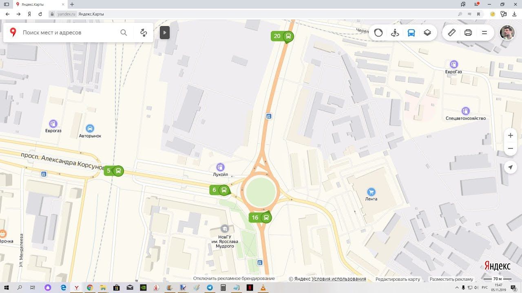The width and height of the screenshot is (522, 293).
Task: Expand the collapsed side panel arrow
Action: coord(165,33)
